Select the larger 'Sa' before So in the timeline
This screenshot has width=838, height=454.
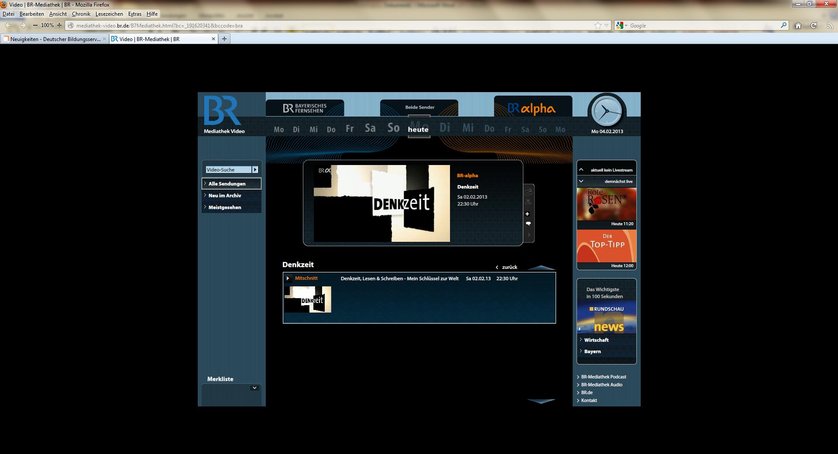click(370, 128)
